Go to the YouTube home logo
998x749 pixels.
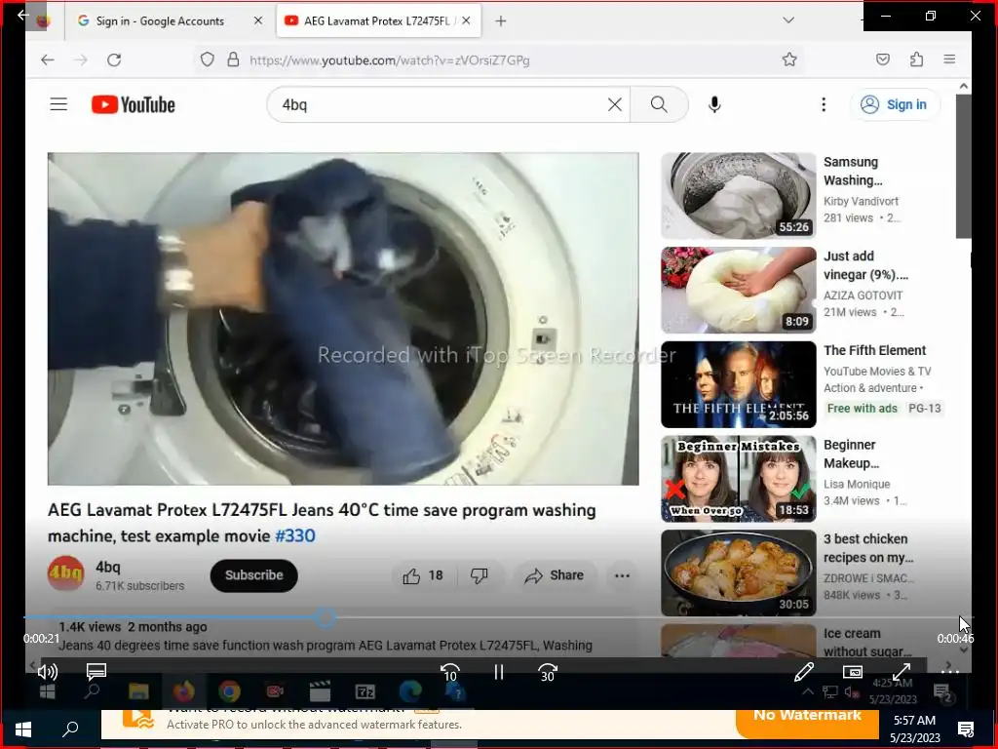pos(133,104)
